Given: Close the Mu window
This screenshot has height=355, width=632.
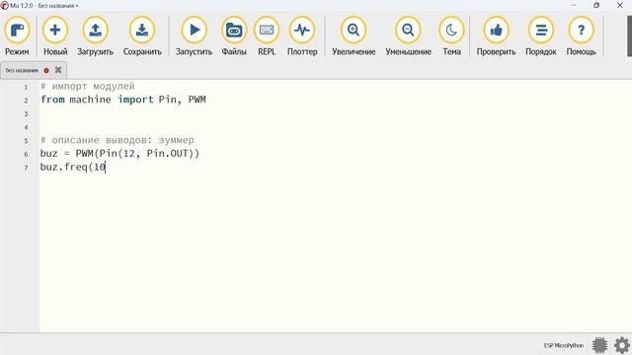Looking at the screenshot, I should [620, 5].
